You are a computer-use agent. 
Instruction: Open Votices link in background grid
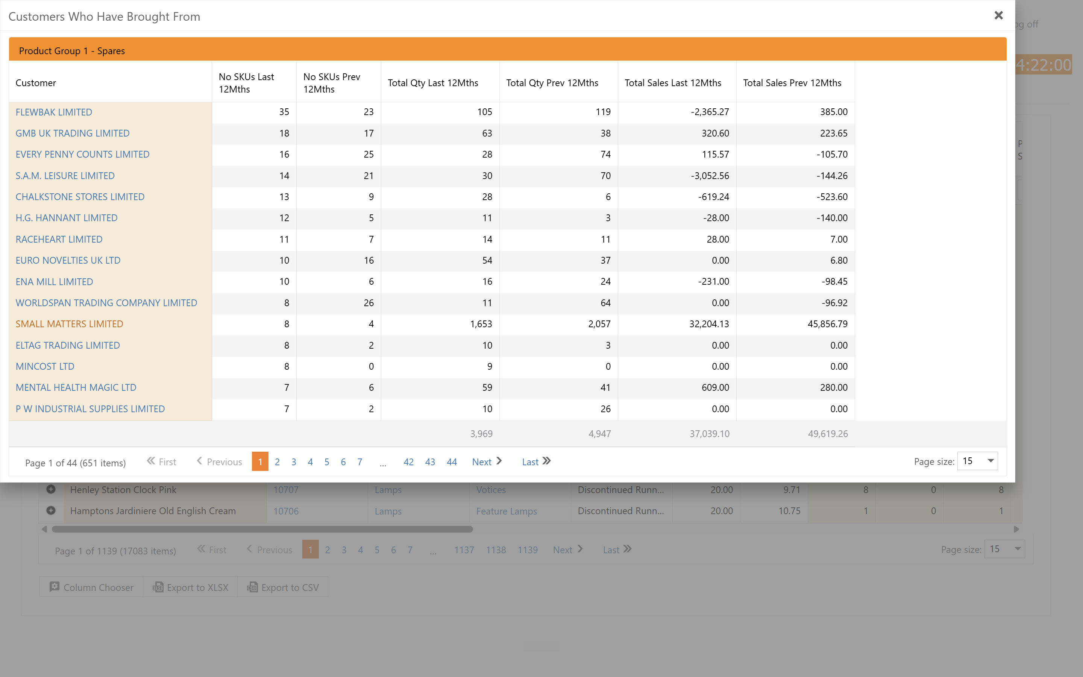click(491, 489)
